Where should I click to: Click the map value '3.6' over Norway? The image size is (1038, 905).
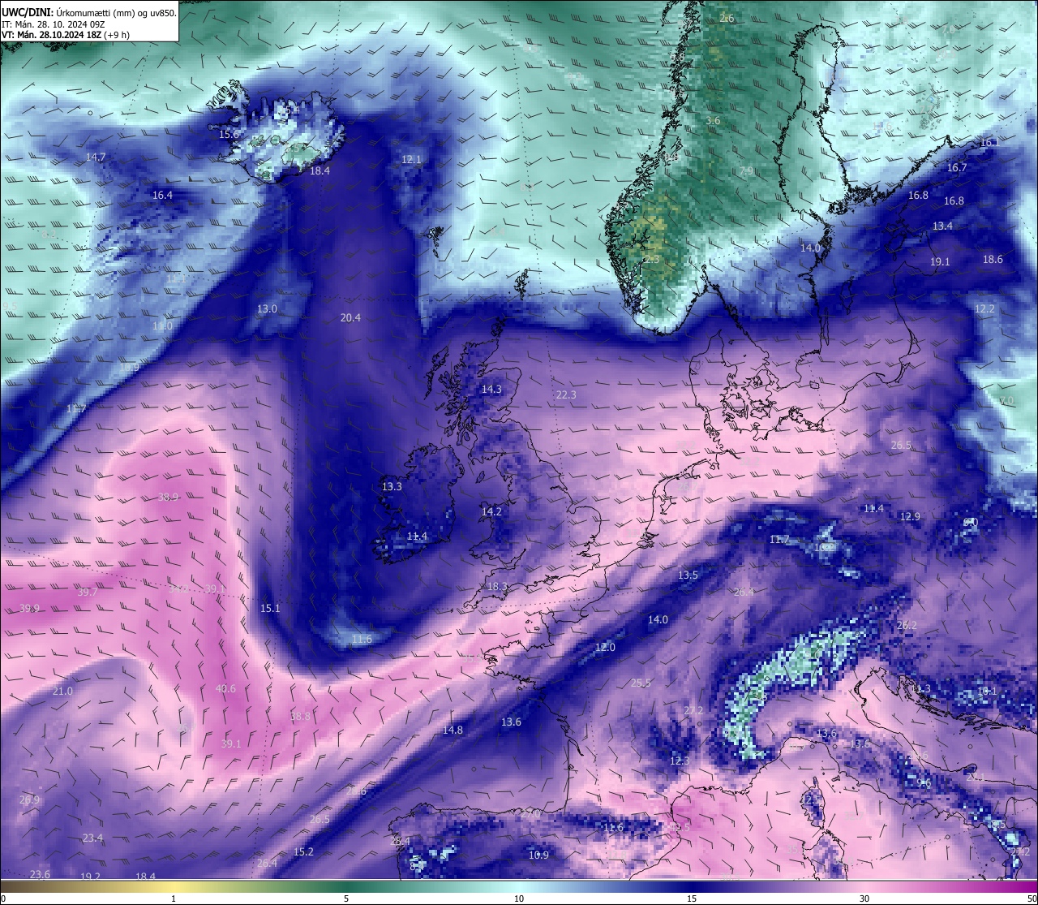(x=713, y=121)
